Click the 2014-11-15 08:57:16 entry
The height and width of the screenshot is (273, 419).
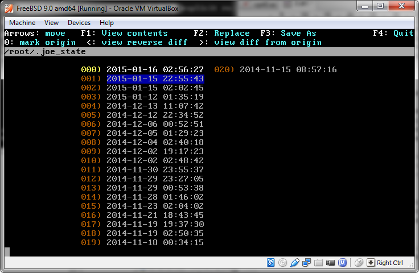287,70
